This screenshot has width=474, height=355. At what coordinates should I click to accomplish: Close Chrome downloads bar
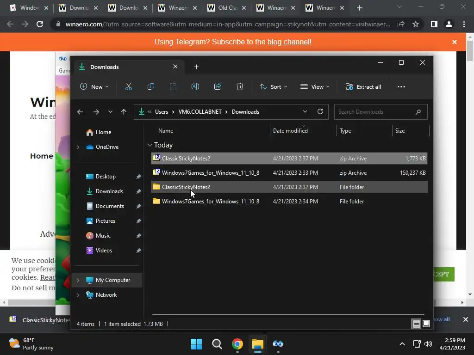pyautogui.click(x=466, y=319)
